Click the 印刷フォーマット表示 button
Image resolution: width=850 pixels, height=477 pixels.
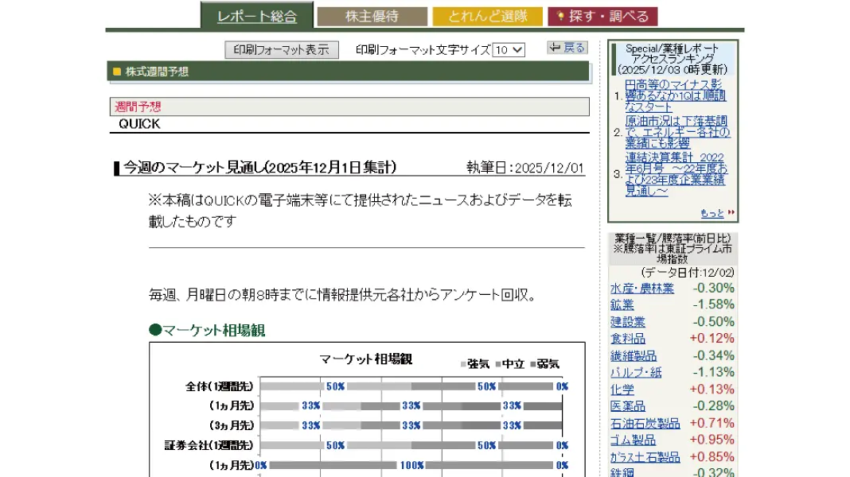click(x=282, y=50)
